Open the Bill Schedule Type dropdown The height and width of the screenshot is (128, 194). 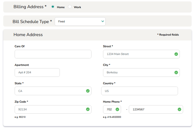[80, 21]
